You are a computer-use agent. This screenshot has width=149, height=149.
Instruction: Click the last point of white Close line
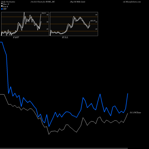(x=128, y=113)
